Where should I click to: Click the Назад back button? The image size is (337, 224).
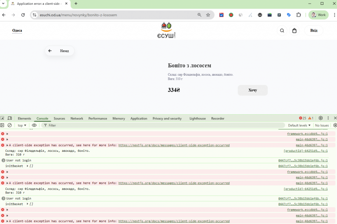[60, 51]
